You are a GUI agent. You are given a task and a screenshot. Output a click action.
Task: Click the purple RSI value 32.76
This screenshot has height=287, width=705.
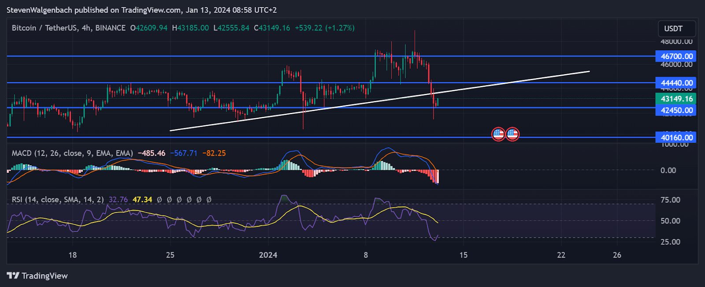pyautogui.click(x=118, y=199)
